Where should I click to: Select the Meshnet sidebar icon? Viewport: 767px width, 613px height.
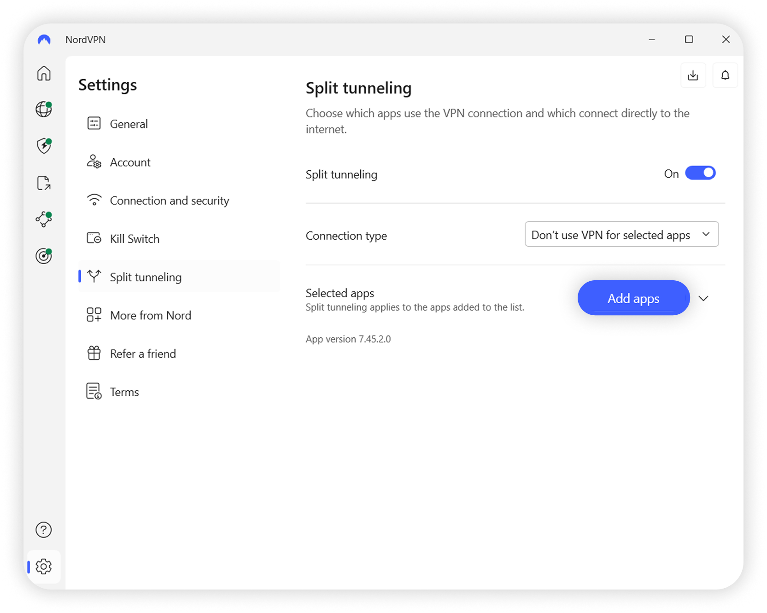[43, 220]
